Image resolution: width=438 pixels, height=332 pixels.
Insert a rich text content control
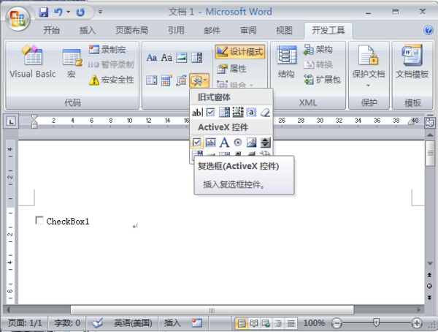tap(151, 58)
